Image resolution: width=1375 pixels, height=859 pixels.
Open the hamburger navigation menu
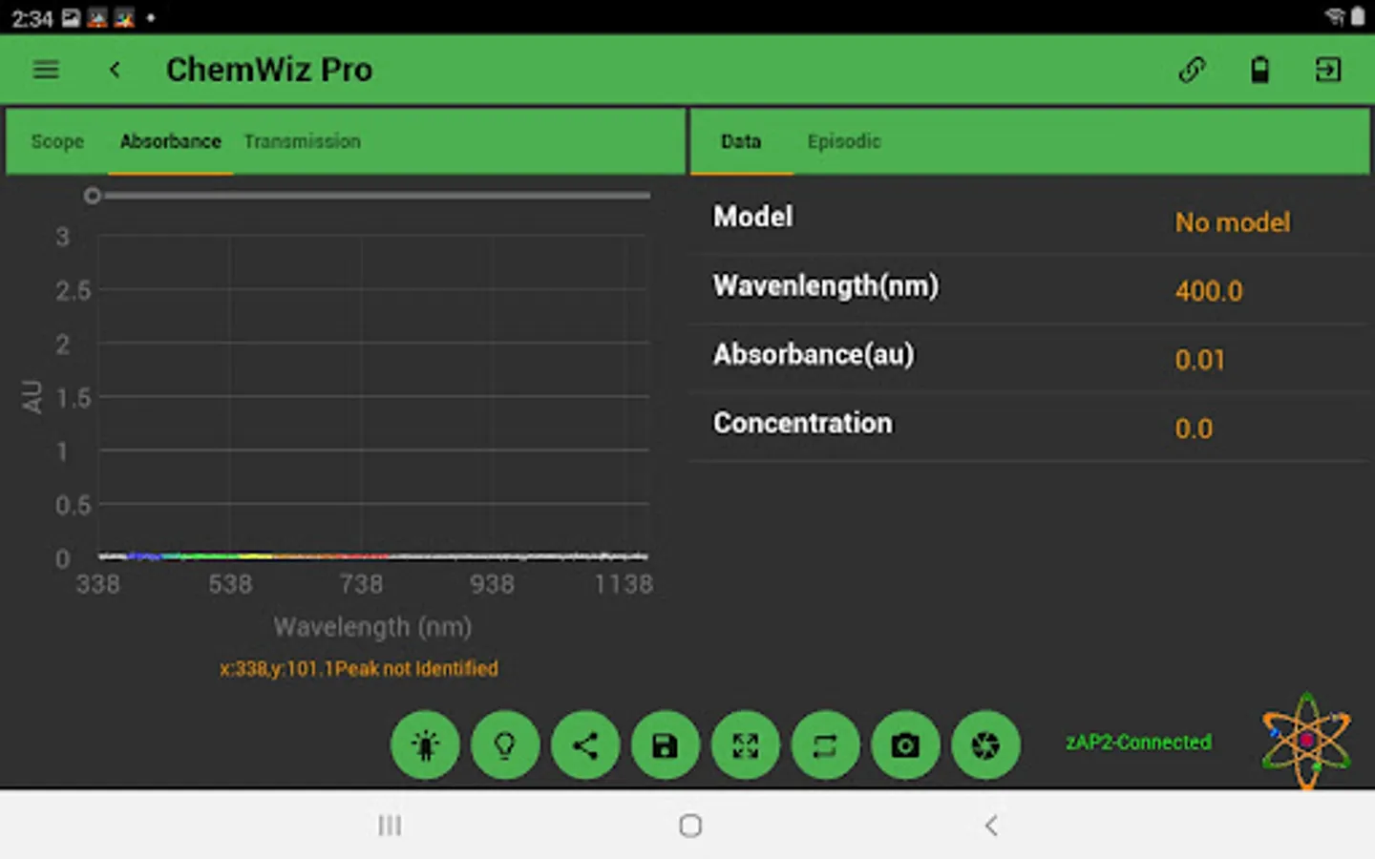click(x=46, y=70)
